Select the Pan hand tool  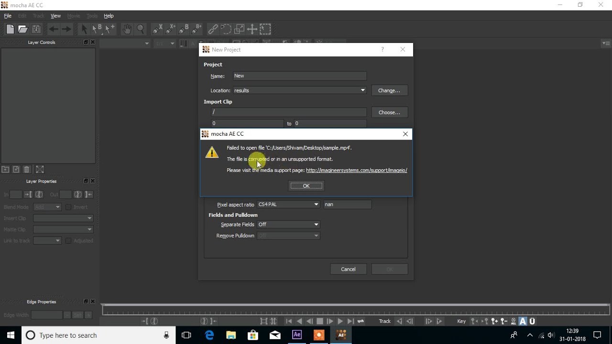click(127, 29)
